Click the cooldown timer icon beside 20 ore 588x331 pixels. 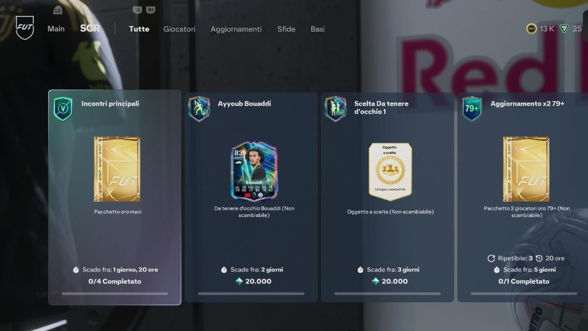coord(539,258)
